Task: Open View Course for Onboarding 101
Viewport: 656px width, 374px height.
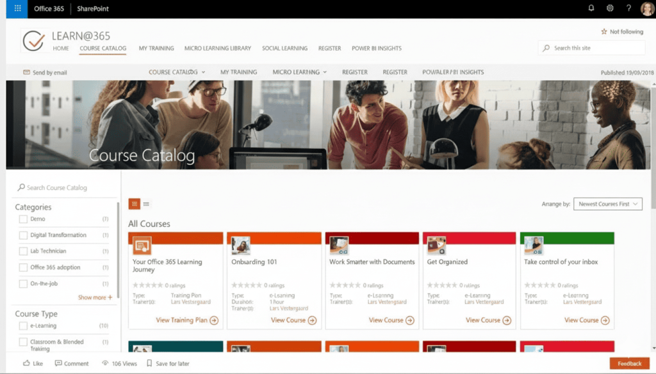Action: tap(293, 320)
